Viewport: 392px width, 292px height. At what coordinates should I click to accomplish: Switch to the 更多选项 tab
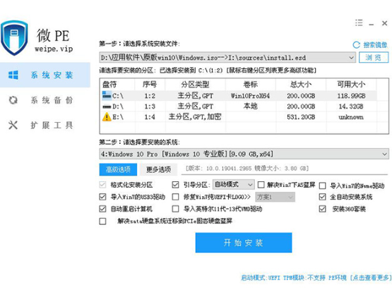point(158,170)
